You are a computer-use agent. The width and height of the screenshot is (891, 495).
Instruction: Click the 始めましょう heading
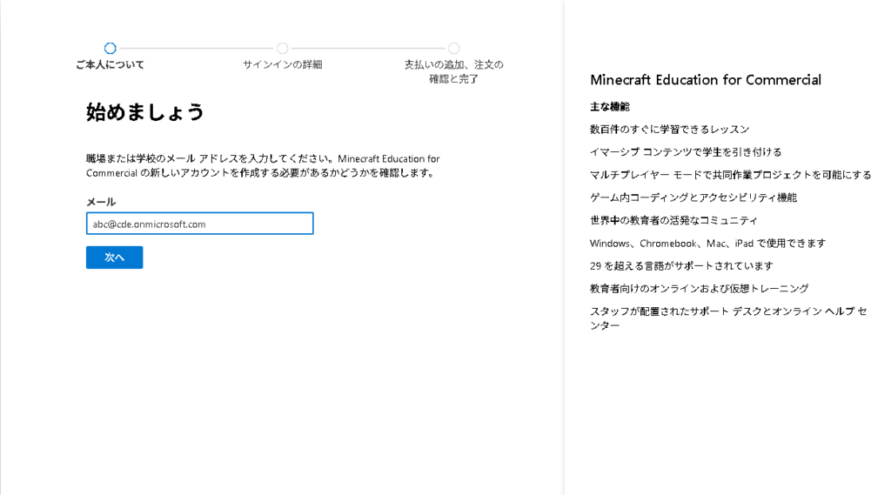[x=145, y=112]
